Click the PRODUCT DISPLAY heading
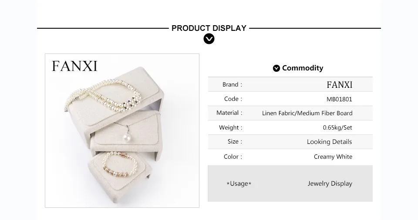Screen dimensions: 418x220 coord(209,28)
